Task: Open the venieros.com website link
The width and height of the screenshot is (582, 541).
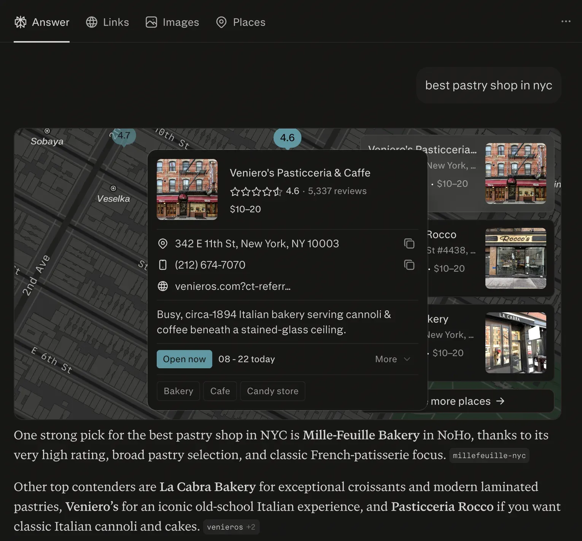Action: (233, 286)
